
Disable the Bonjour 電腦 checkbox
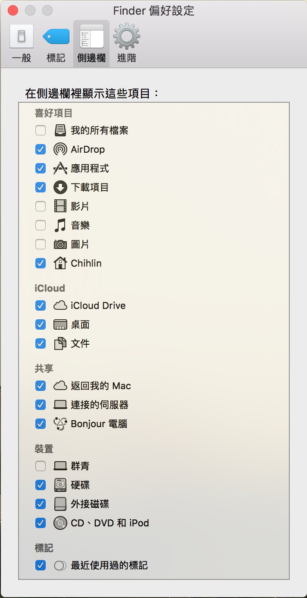click(x=41, y=424)
